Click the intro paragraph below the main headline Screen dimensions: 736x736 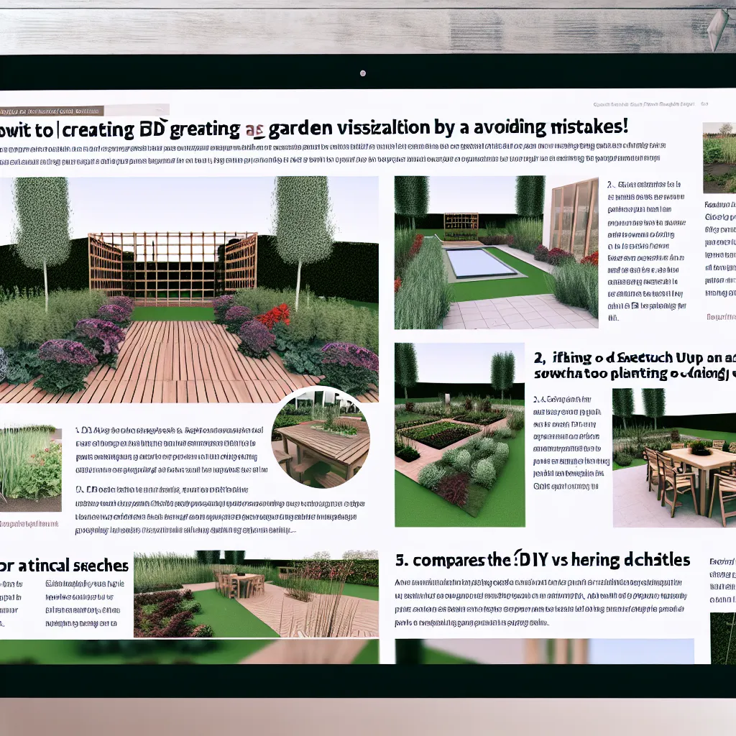tap(331, 156)
